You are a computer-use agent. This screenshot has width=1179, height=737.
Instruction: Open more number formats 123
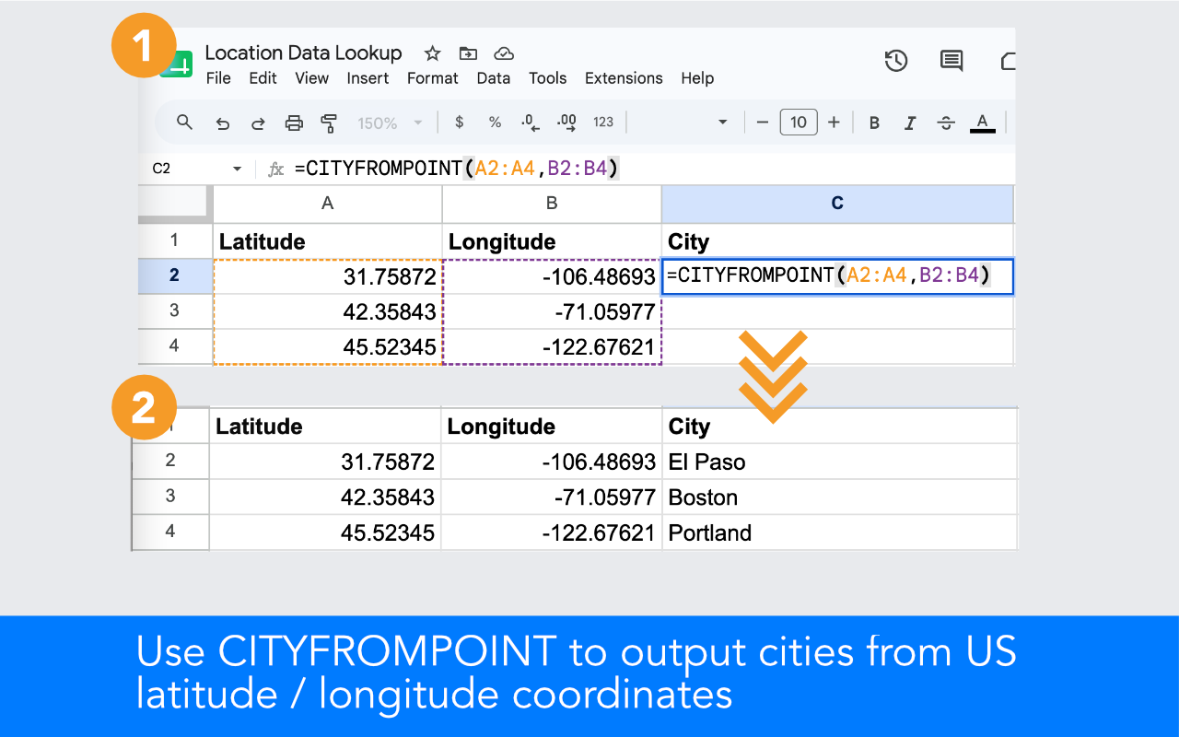(x=603, y=123)
